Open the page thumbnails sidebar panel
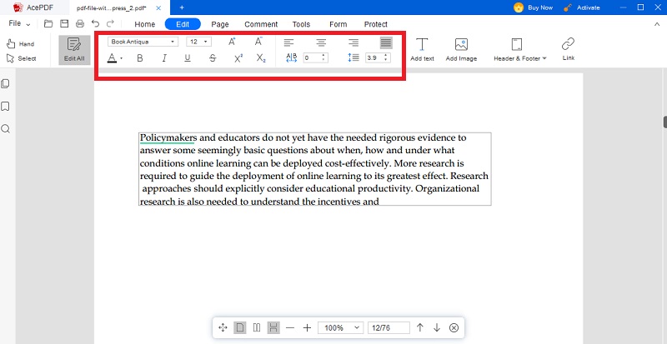This screenshot has width=667, height=344. (6, 84)
